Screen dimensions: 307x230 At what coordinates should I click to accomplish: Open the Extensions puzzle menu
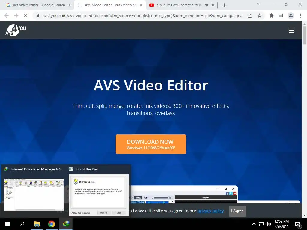[272, 16]
